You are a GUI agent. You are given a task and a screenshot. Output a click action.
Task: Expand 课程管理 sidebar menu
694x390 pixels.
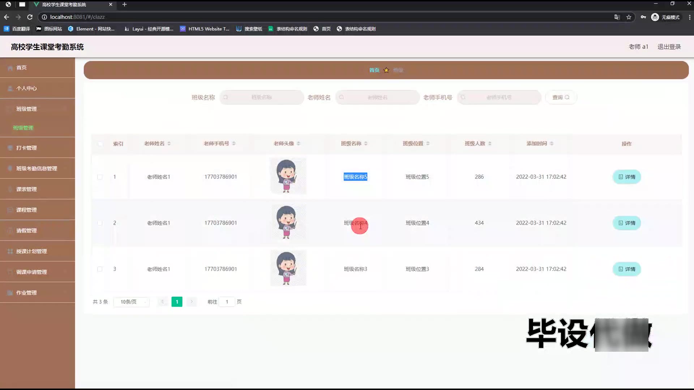click(37, 210)
